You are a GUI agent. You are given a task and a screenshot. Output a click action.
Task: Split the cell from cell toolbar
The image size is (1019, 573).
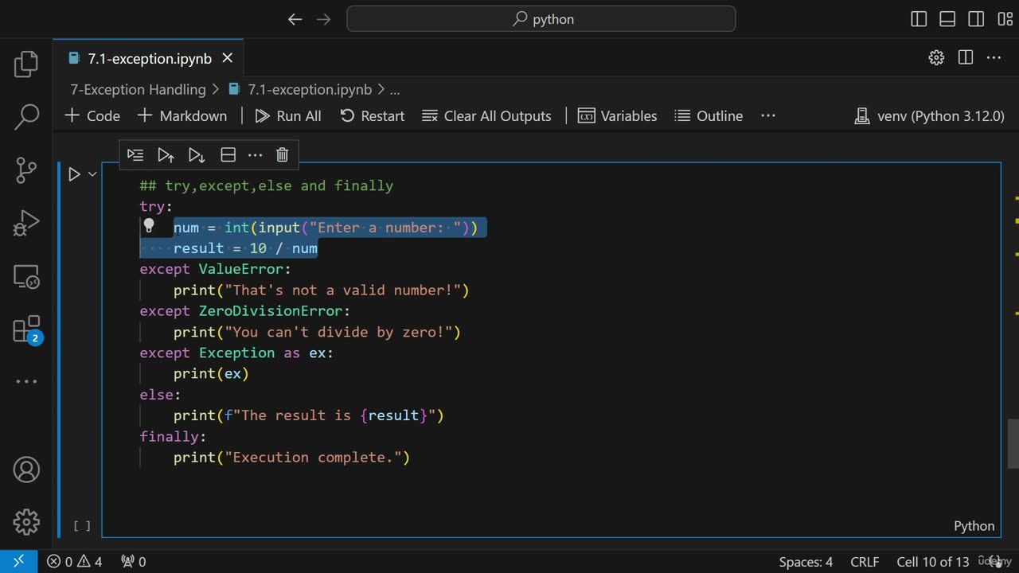click(x=228, y=154)
